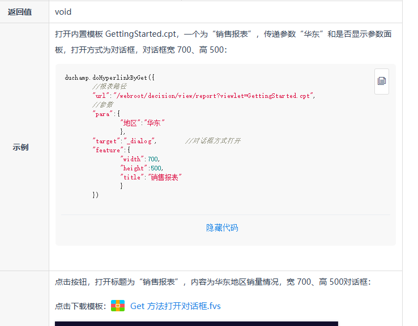Screen dimensions: 418x326
Task: Click the "地区":"华东" parameter line
Action: tap(142, 123)
